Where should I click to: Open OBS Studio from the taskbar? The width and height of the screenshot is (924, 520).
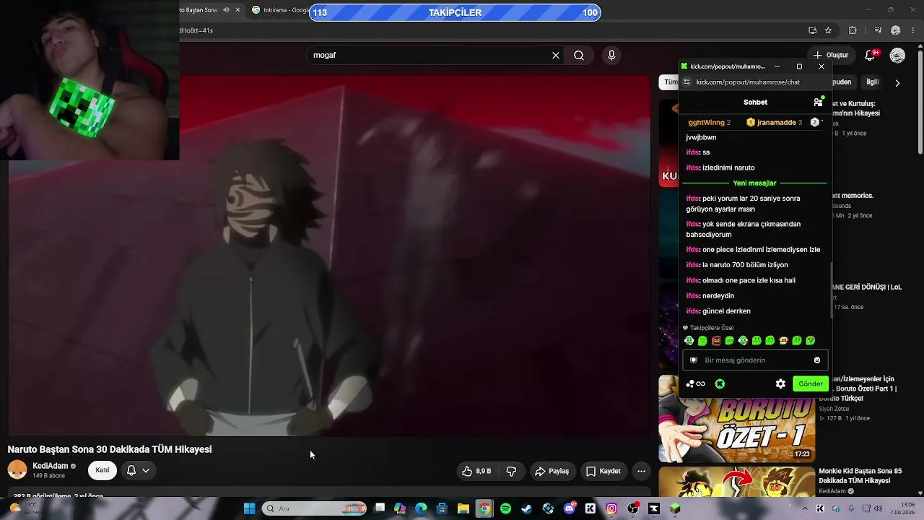[x=633, y=508]
